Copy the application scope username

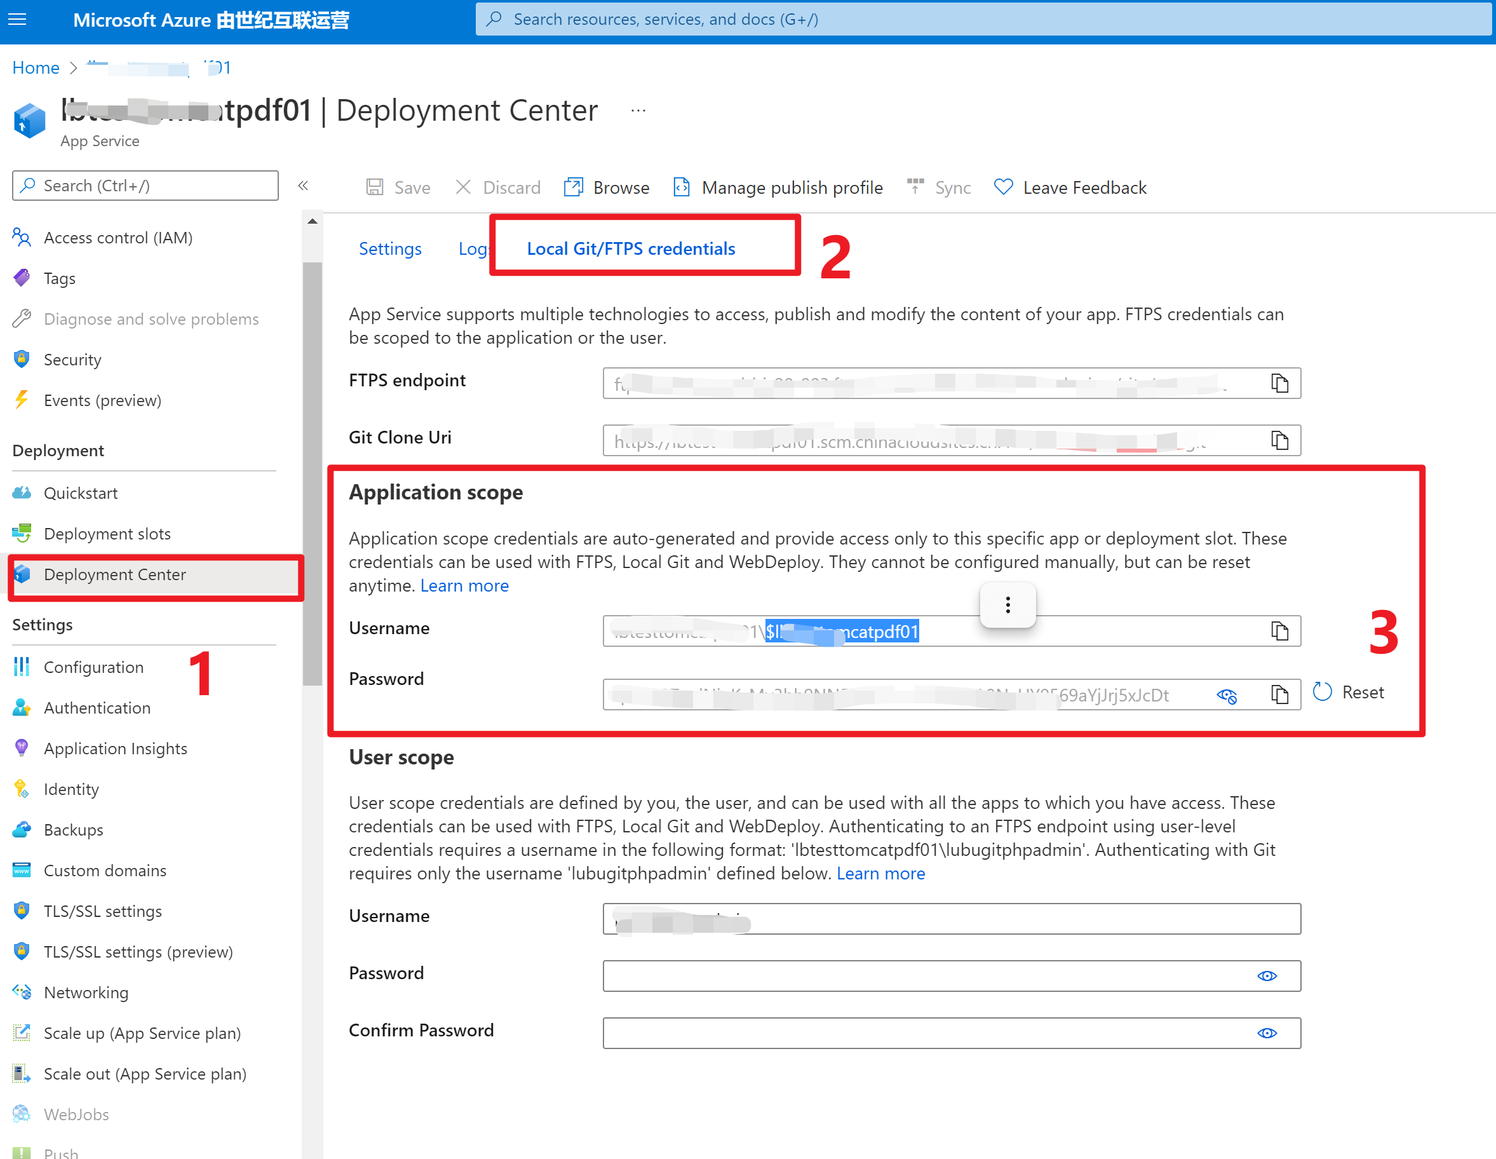pos(1279,630)
